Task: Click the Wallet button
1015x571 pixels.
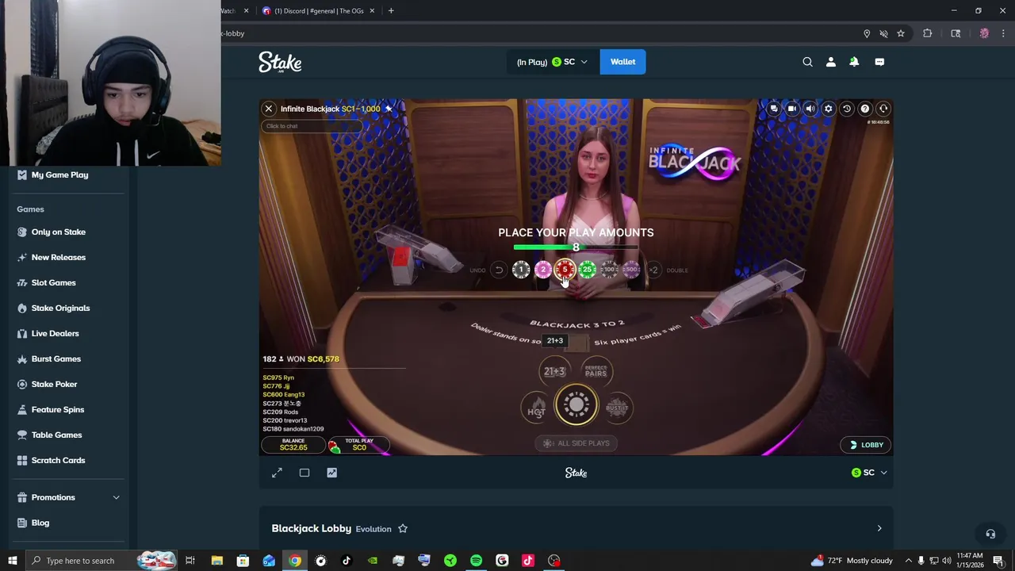Action: [x=623, y=62]
